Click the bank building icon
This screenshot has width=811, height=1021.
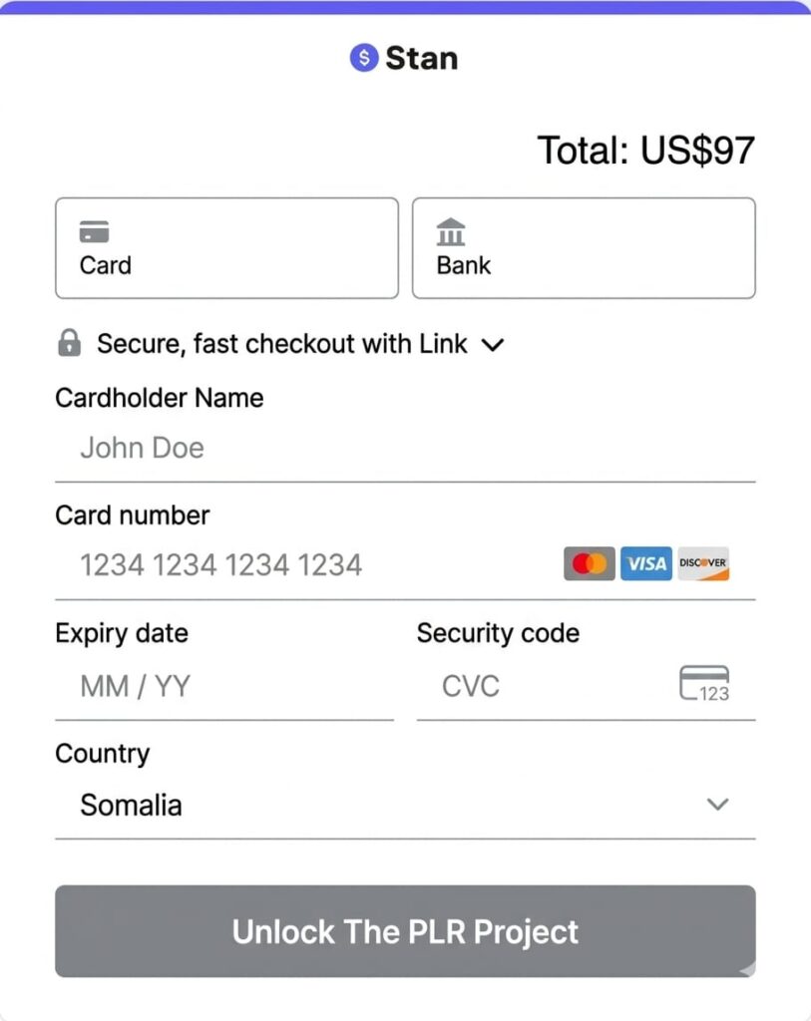point(451,231)
